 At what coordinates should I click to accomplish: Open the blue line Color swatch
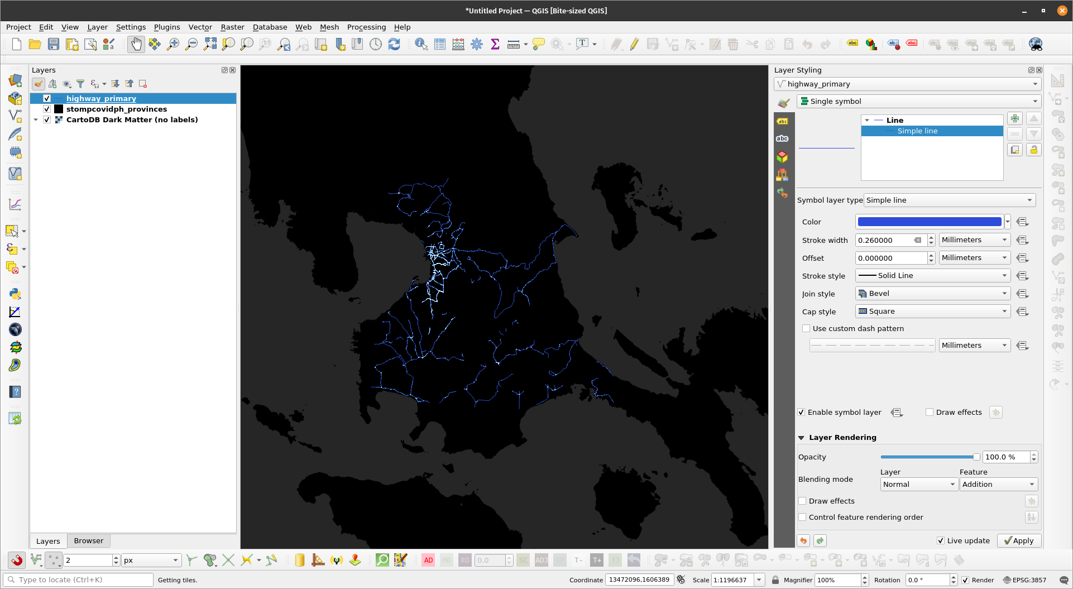(x=930, y=222)
